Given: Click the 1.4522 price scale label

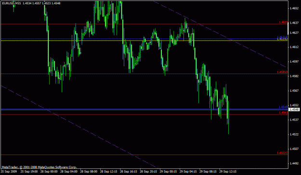Looking at the screenshot, I should click(x=294, y=134).
